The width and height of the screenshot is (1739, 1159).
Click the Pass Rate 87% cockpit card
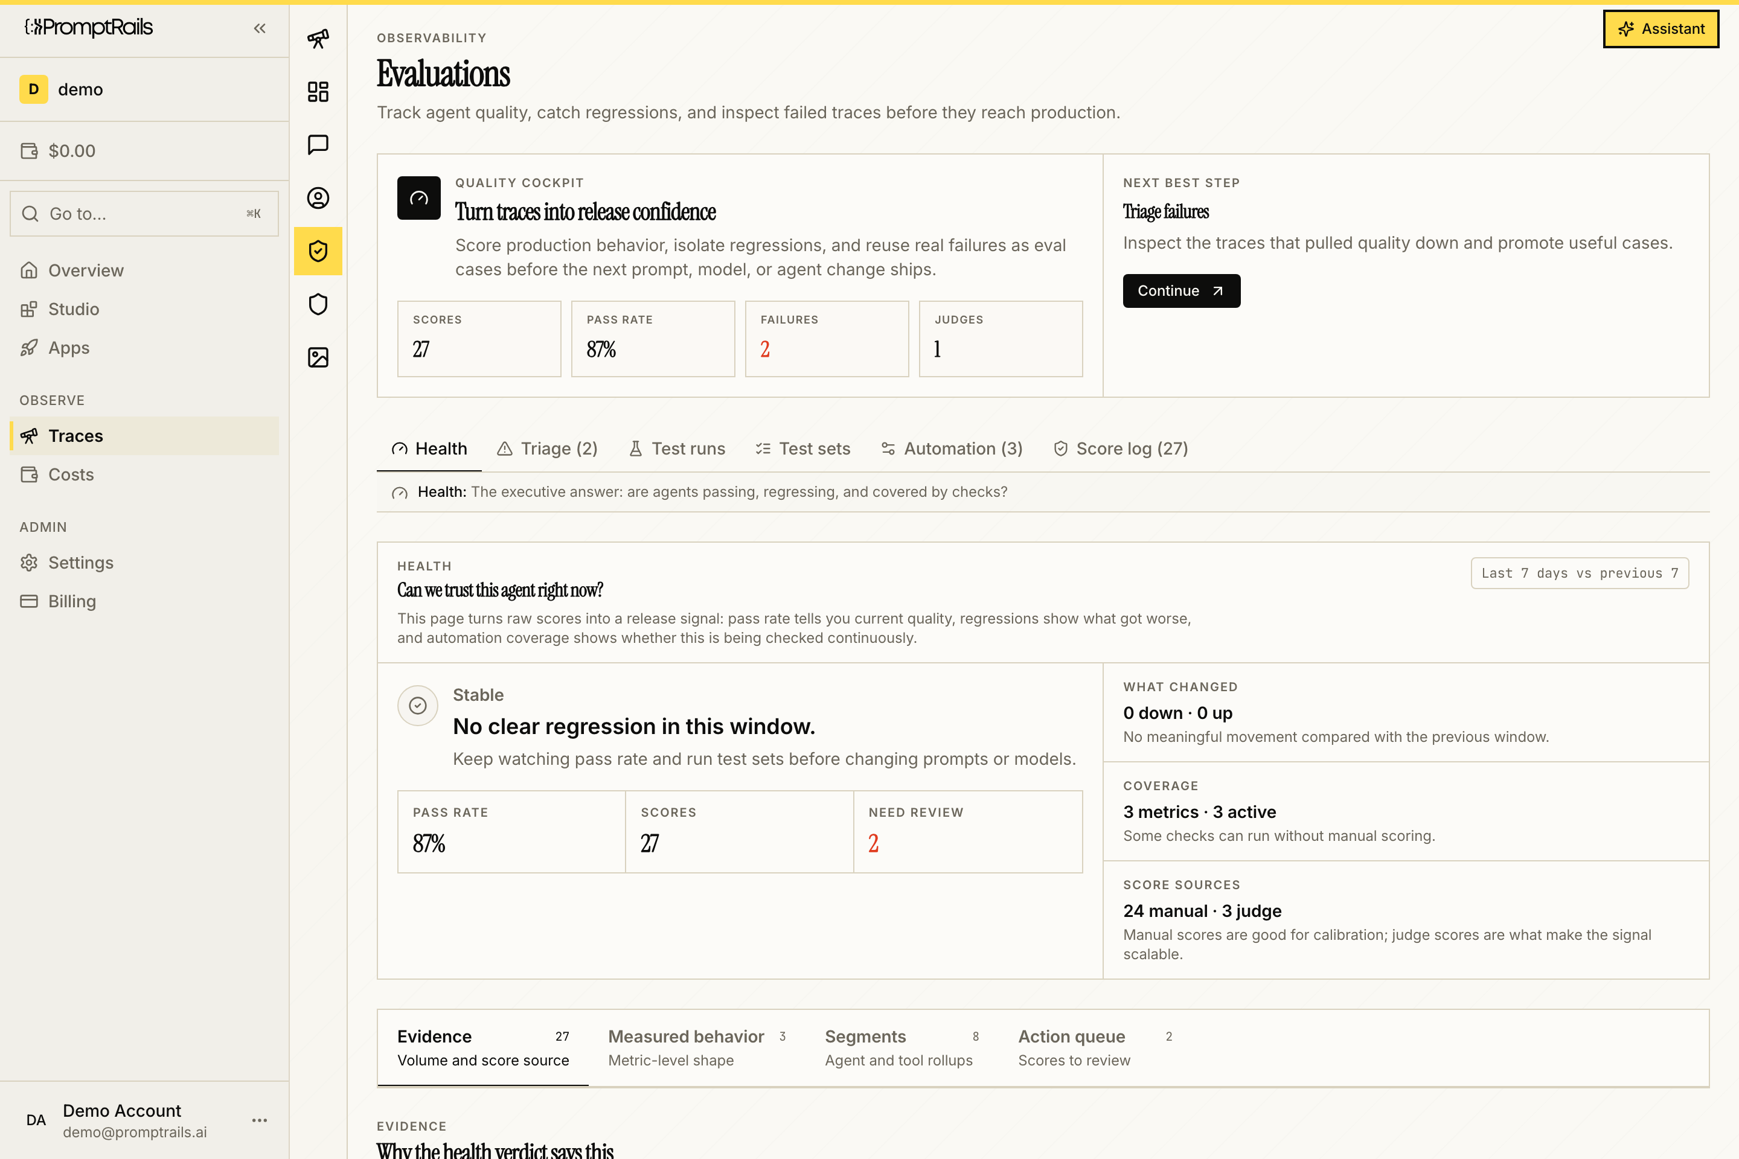[653, 339]
